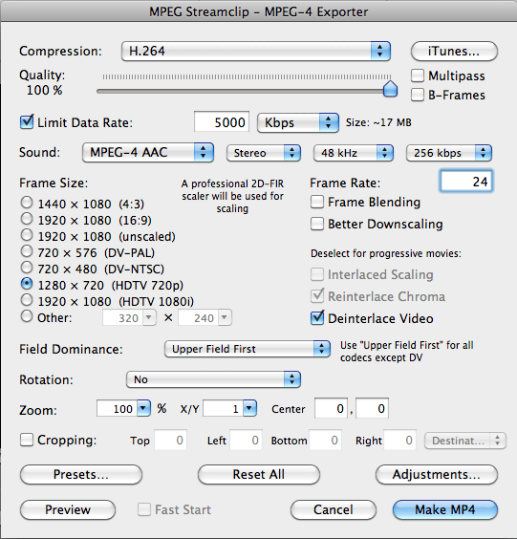Select the Other frame size radio button

pos(27,316)
